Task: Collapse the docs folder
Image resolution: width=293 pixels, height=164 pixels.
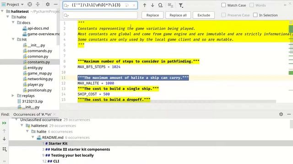Action: coord(13,22)
